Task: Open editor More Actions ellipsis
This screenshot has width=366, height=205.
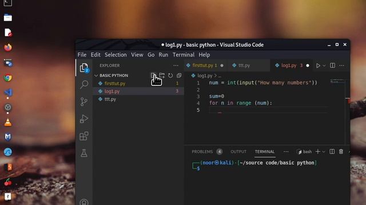Action: click(342, 65)
